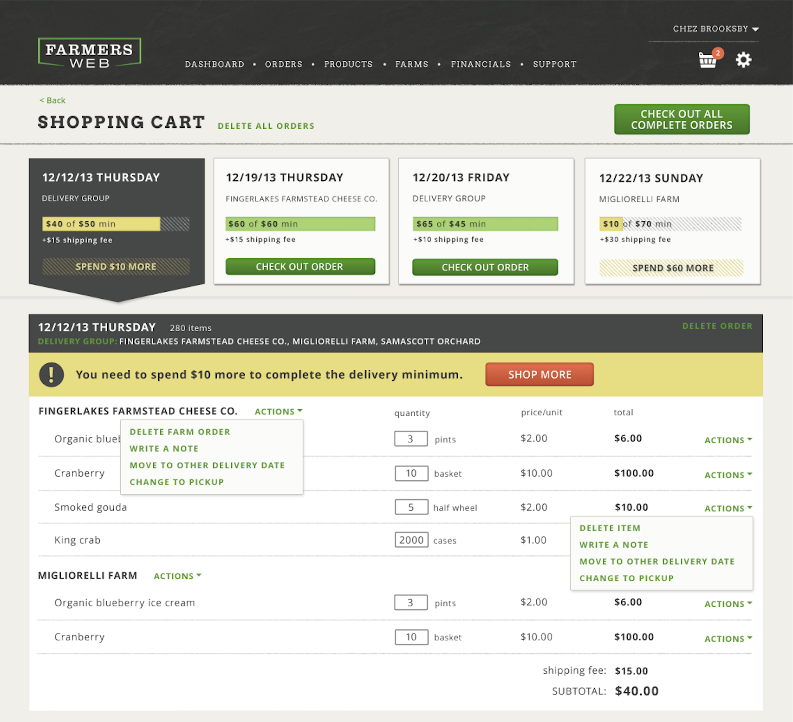This screenshot has height=722, width=793.
Task: Select Move to Other Delivery Date in farm menu
Action: (208, 465)
